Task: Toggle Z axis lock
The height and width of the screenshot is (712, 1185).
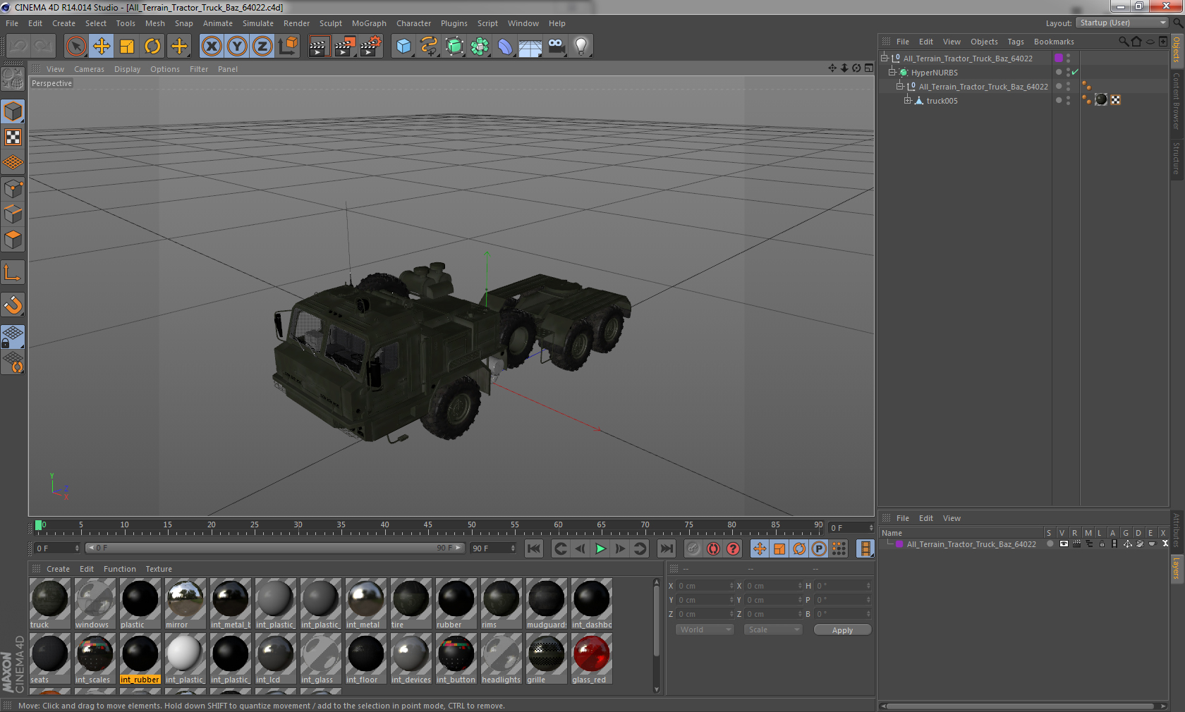Action: click(x=262, y=47)
